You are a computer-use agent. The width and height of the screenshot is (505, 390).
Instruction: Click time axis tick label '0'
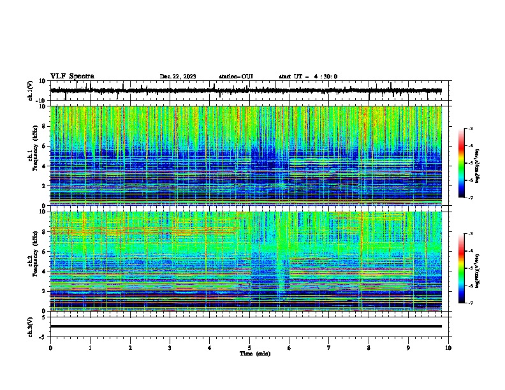[50, 348]
